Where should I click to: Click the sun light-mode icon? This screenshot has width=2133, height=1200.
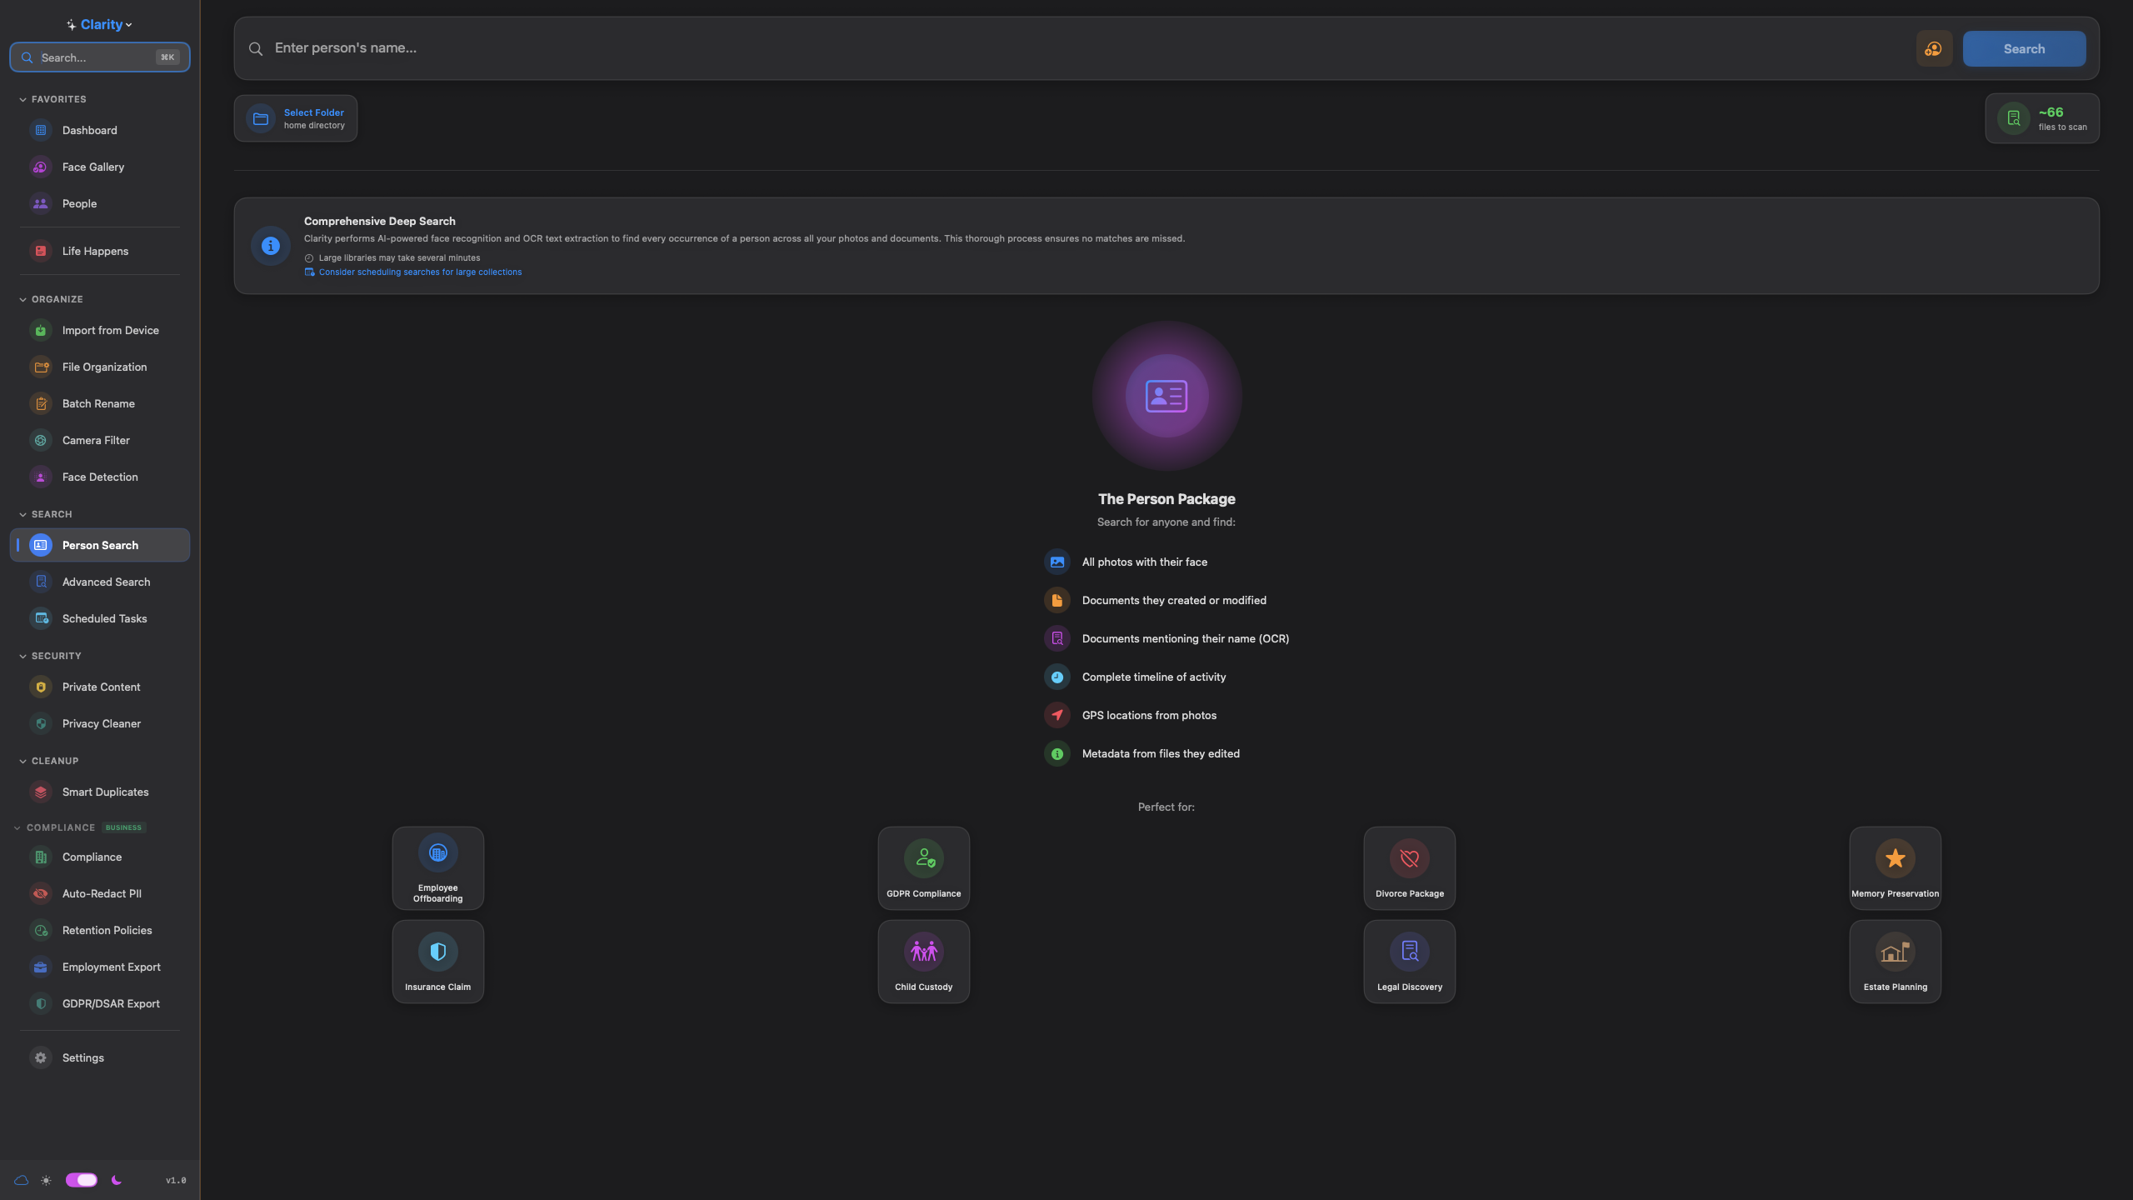tap(46, 1180)
